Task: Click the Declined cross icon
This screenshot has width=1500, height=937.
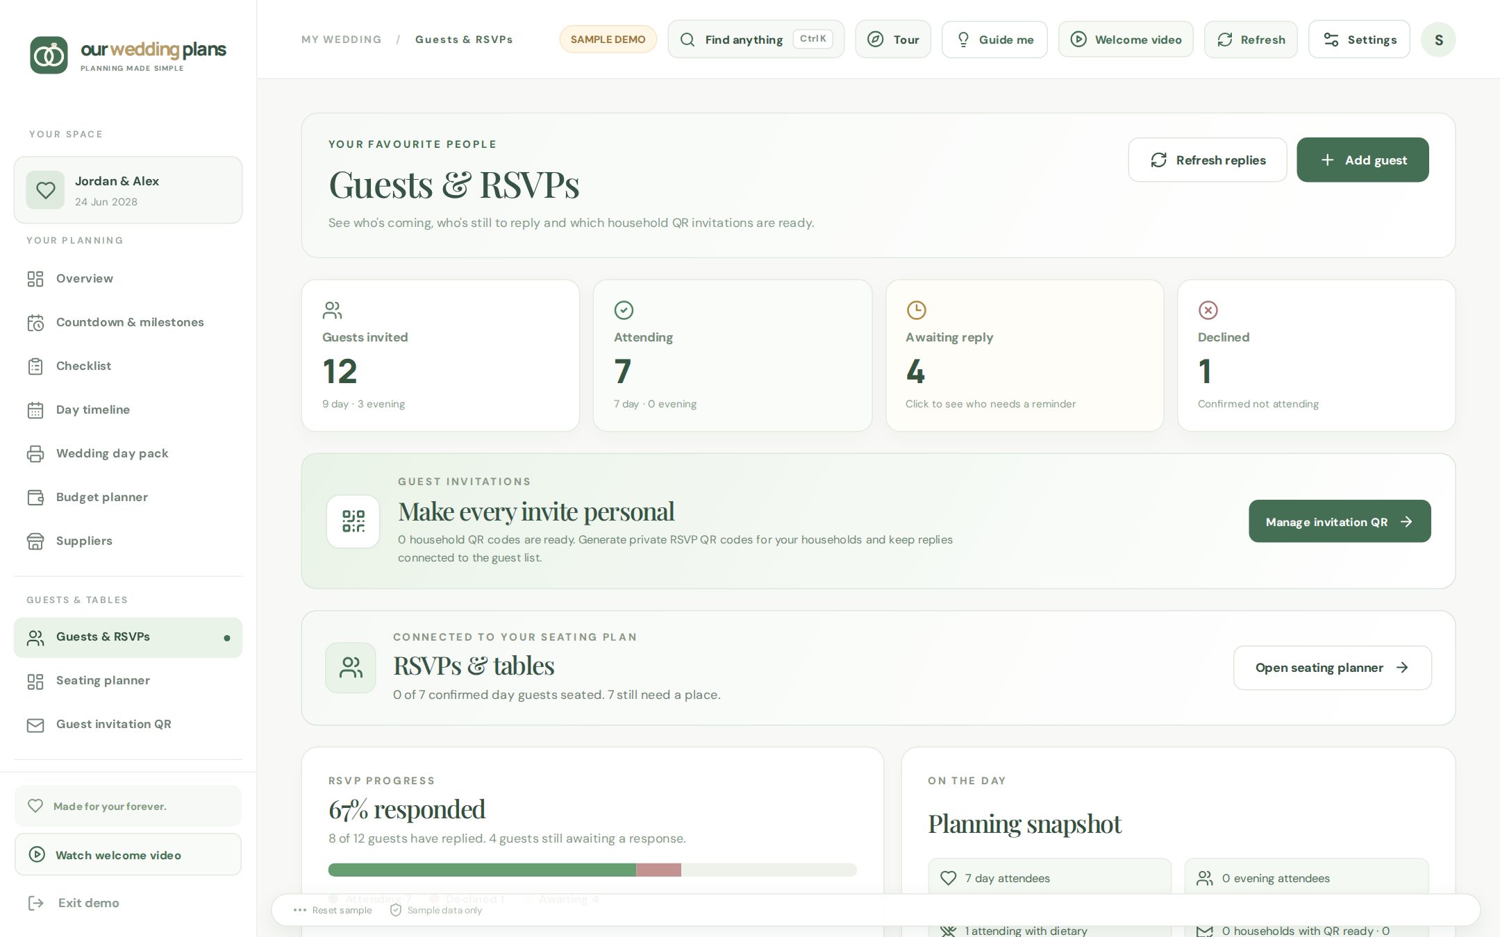Action: 1208,310
